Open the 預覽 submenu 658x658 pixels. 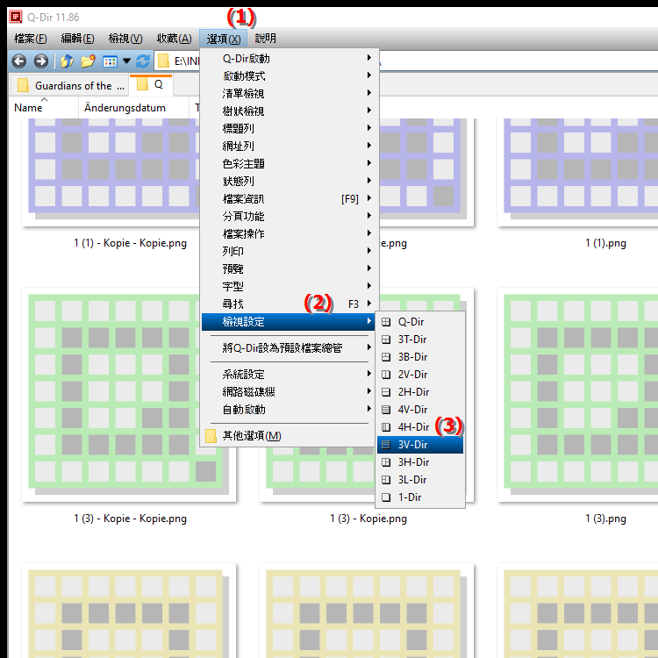pyautogui.click(x=290, y=269)
